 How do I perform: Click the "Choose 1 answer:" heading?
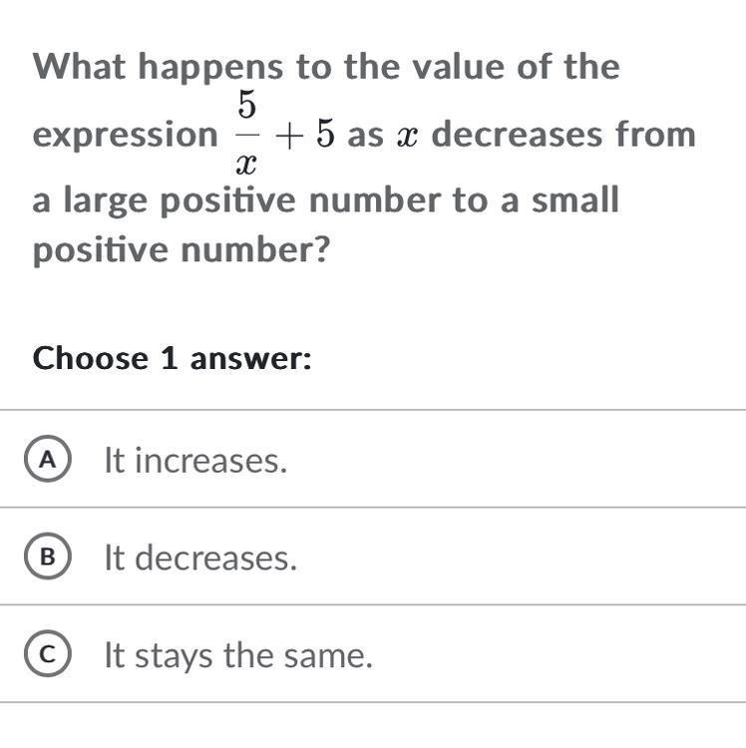(x=172, y=358)
